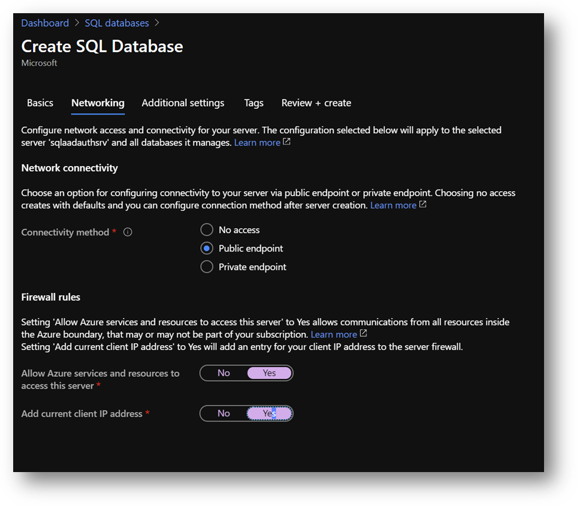Click external link icon in Firewall rules section
Screen dimensions: 577x505
[x=363, y=334]
